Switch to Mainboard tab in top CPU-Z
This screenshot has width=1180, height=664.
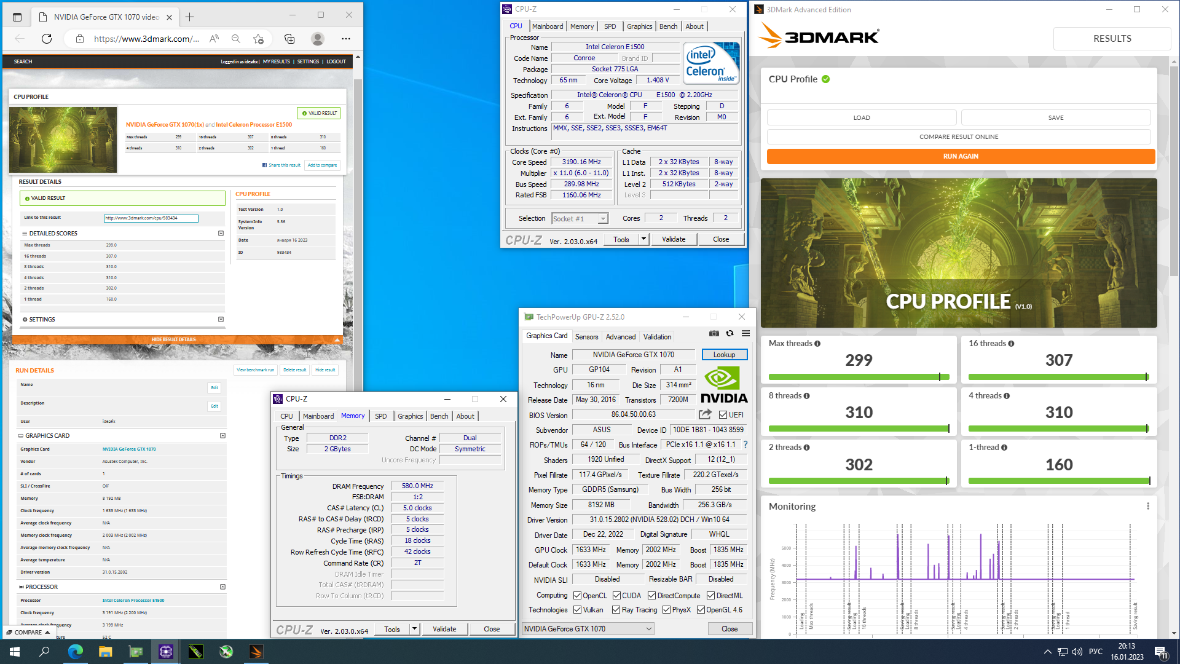pos(548,26)
